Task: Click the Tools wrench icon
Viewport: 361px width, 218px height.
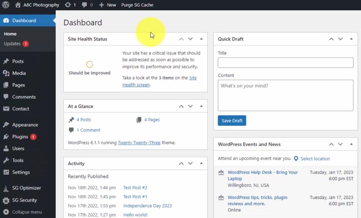Action: tap(6, 160)
